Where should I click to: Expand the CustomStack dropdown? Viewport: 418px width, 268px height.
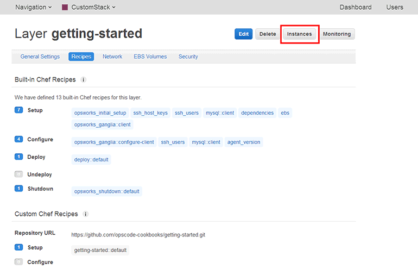tap(93, 8)
